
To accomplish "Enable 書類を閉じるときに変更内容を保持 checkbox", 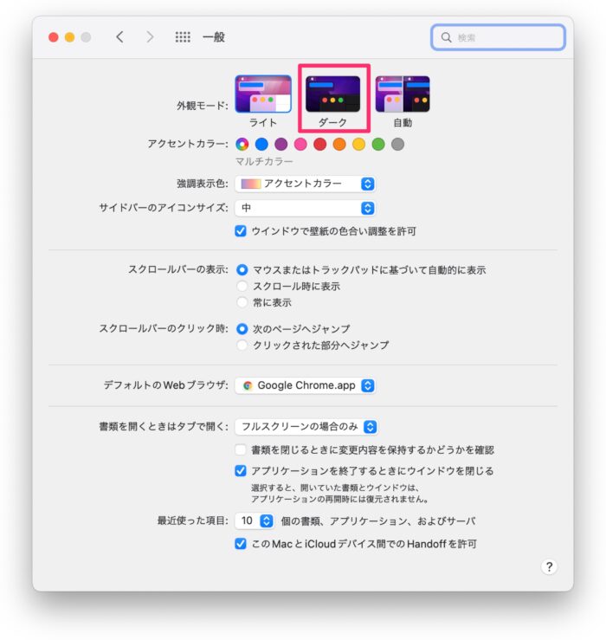I will point(242,449).
